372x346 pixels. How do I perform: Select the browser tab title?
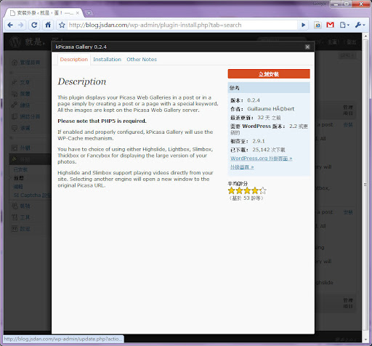tap(45, 13)
